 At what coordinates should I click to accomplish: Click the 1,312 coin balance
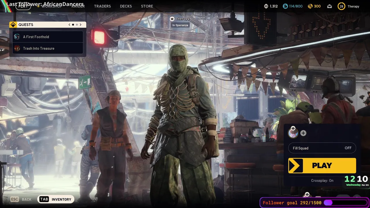(273, 6)
